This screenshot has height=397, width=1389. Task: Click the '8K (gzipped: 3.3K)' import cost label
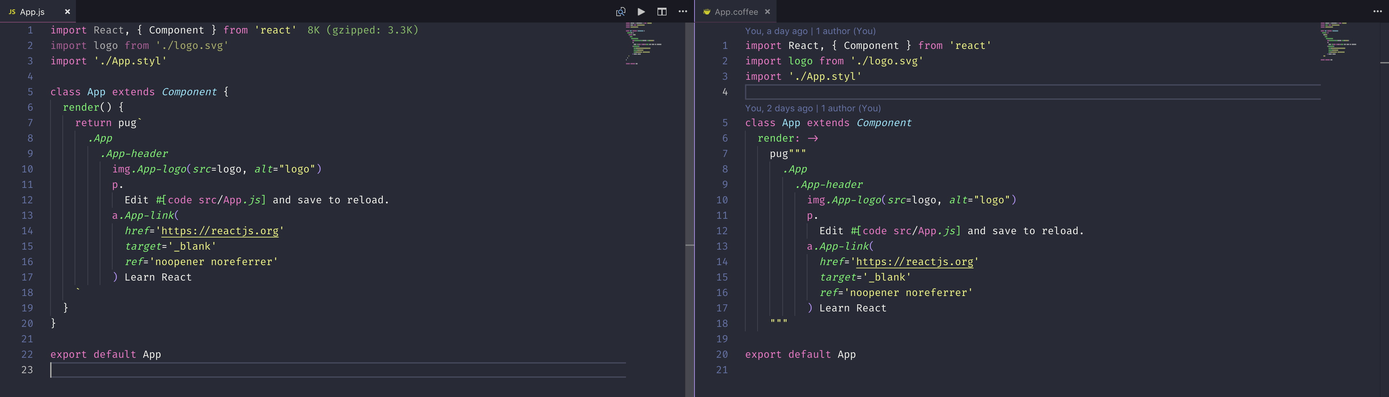click(x=363, y=30)
